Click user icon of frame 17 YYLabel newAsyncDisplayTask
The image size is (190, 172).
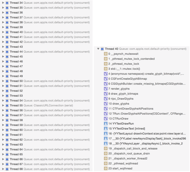pos(106,139)
